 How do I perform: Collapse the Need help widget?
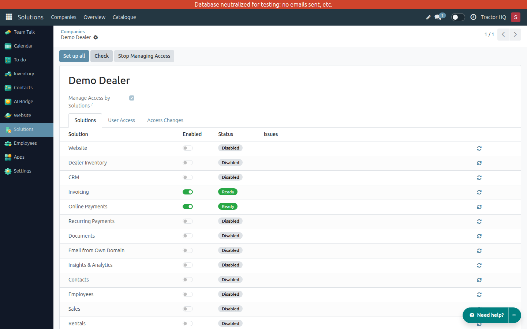click(x=514, y=315)
